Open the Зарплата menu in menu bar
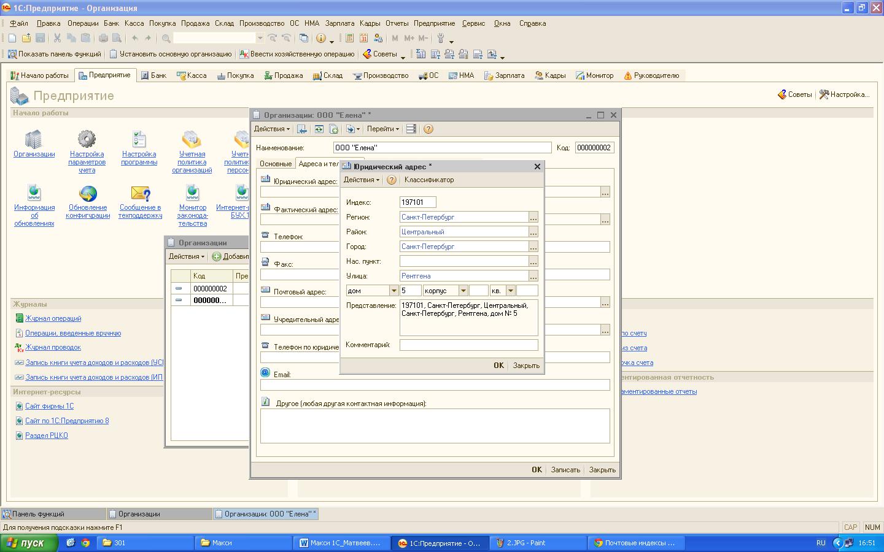Image resolution: width=884 pixels, height=552 pixels. [339, 23]
